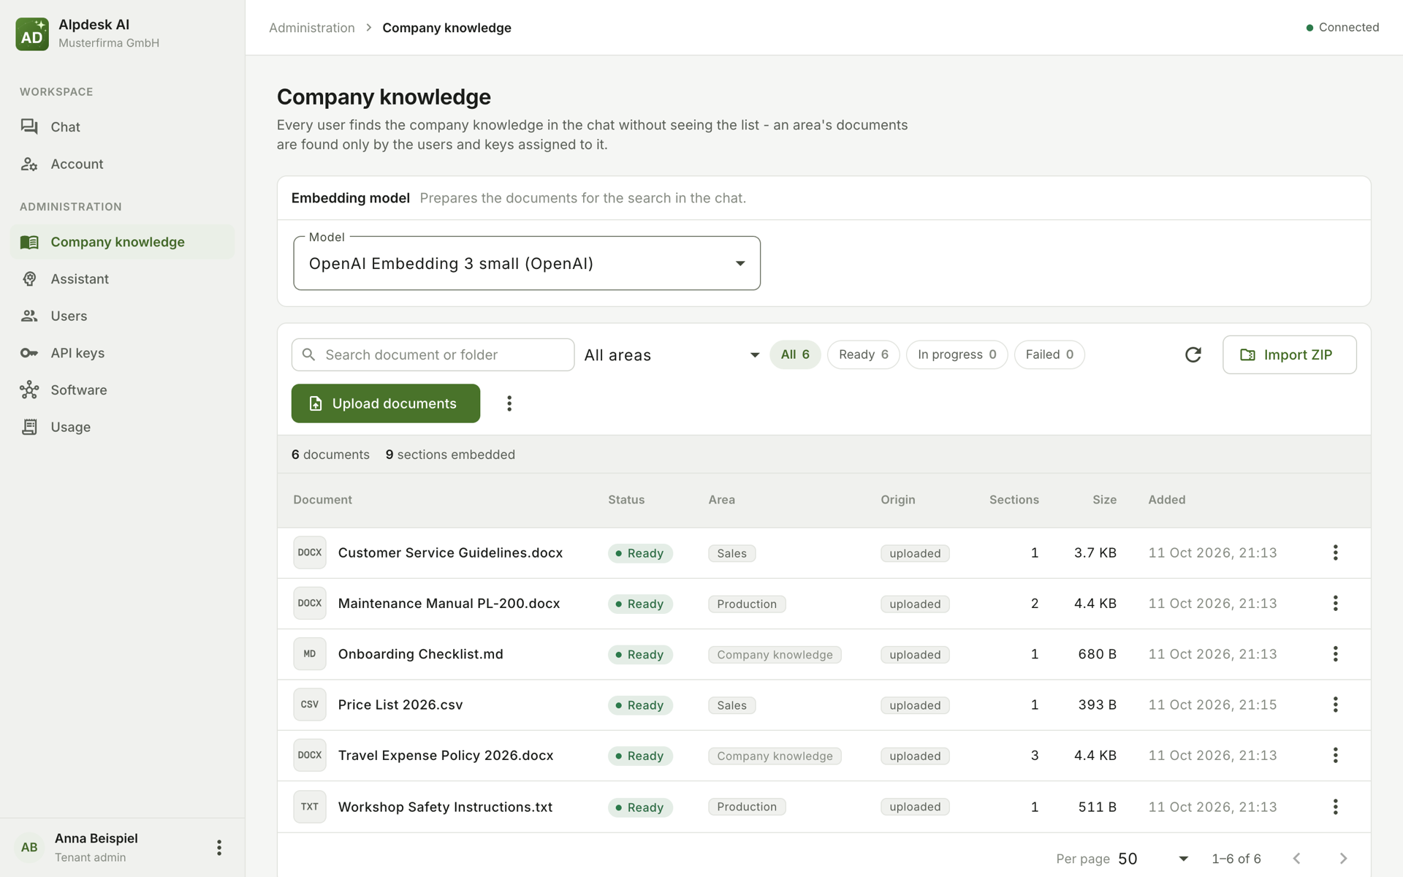Change the Per page count dropdown
The image size is (1403, 877).
point(1153,859)
